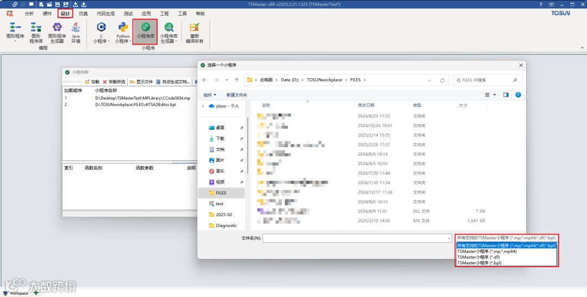Click the chat bubble icon in title bar
This screenshot has width=587, height=297.
[x=31, y=4]
